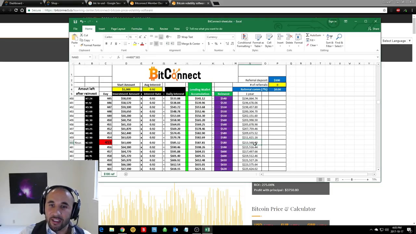This screenshot has height=234, width=416.
Task: Click Decrease Font Size icon
Action: click(144, 37)
